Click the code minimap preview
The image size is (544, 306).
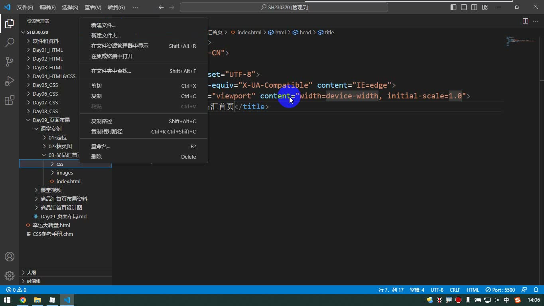[x=521, y=41]
